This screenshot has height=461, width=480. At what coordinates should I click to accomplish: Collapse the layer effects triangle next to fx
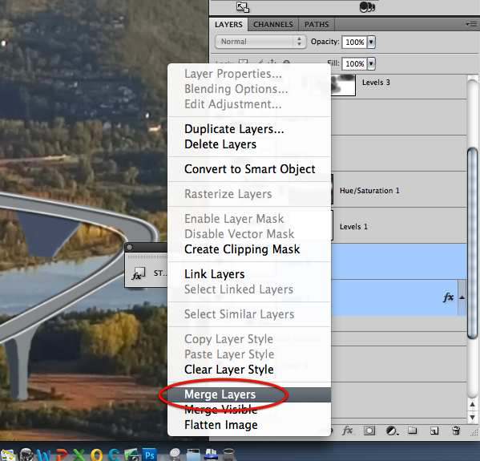(x=462, y=297)
